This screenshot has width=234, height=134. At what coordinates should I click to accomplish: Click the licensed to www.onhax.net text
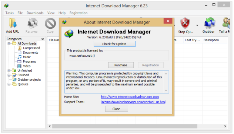coord(82,56)
